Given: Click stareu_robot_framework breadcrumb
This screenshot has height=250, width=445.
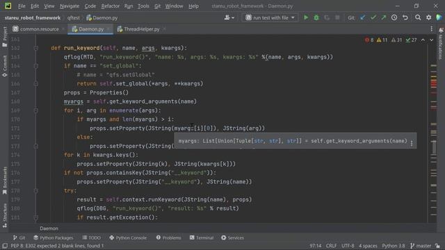Looking at the screenshot, I should 33,18.
